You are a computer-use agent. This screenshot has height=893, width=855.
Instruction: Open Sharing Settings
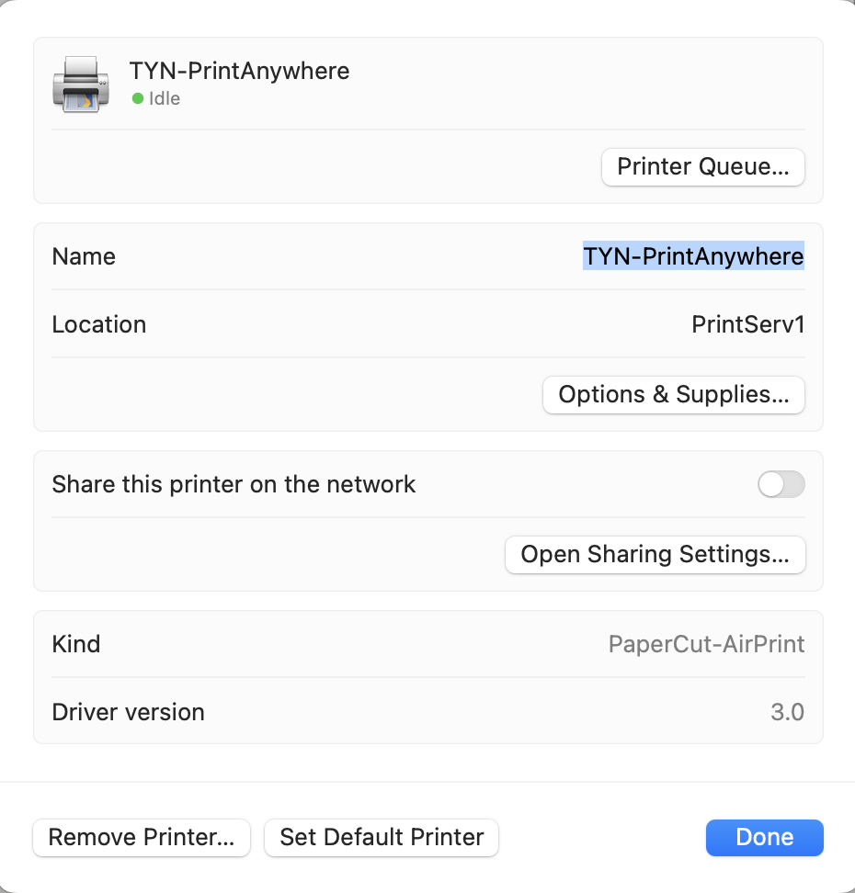tap(655, 555)
